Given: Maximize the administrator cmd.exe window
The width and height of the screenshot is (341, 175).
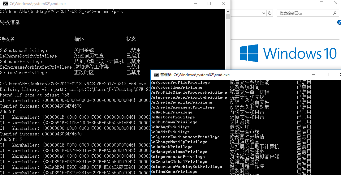Looking at the screenshot, I should (x=327, y=75).
